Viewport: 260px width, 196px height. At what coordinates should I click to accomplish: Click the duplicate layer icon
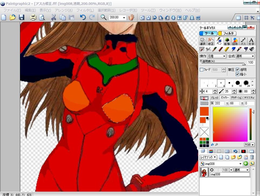(x=227, y=157)
